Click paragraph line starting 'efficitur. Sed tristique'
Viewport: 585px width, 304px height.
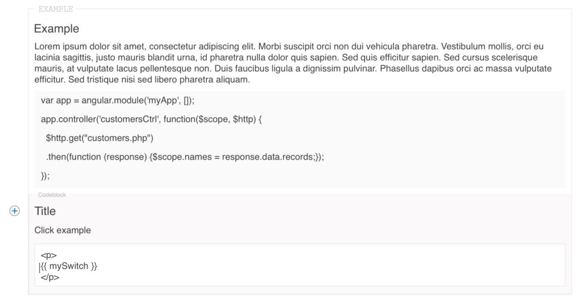pos(142,79)
